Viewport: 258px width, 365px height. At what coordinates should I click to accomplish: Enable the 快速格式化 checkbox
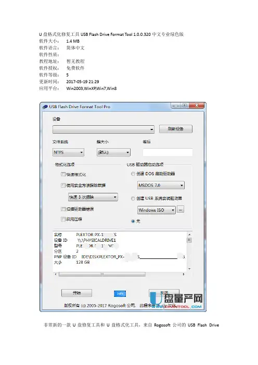[63, 174]
